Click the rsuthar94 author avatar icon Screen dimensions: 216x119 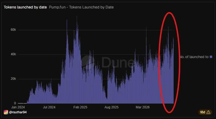(x=6, y=112)
